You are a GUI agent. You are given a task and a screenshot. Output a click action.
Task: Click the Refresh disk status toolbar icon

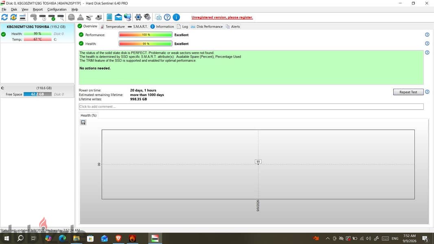[4, 17]
